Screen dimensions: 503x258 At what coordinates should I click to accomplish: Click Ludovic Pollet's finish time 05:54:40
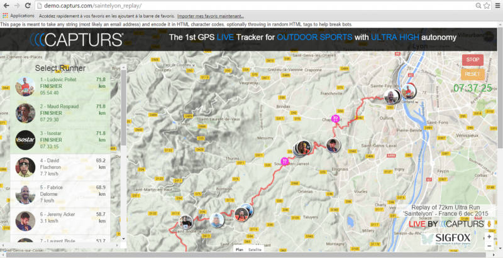pyautogui.click(x=50, y=93)
